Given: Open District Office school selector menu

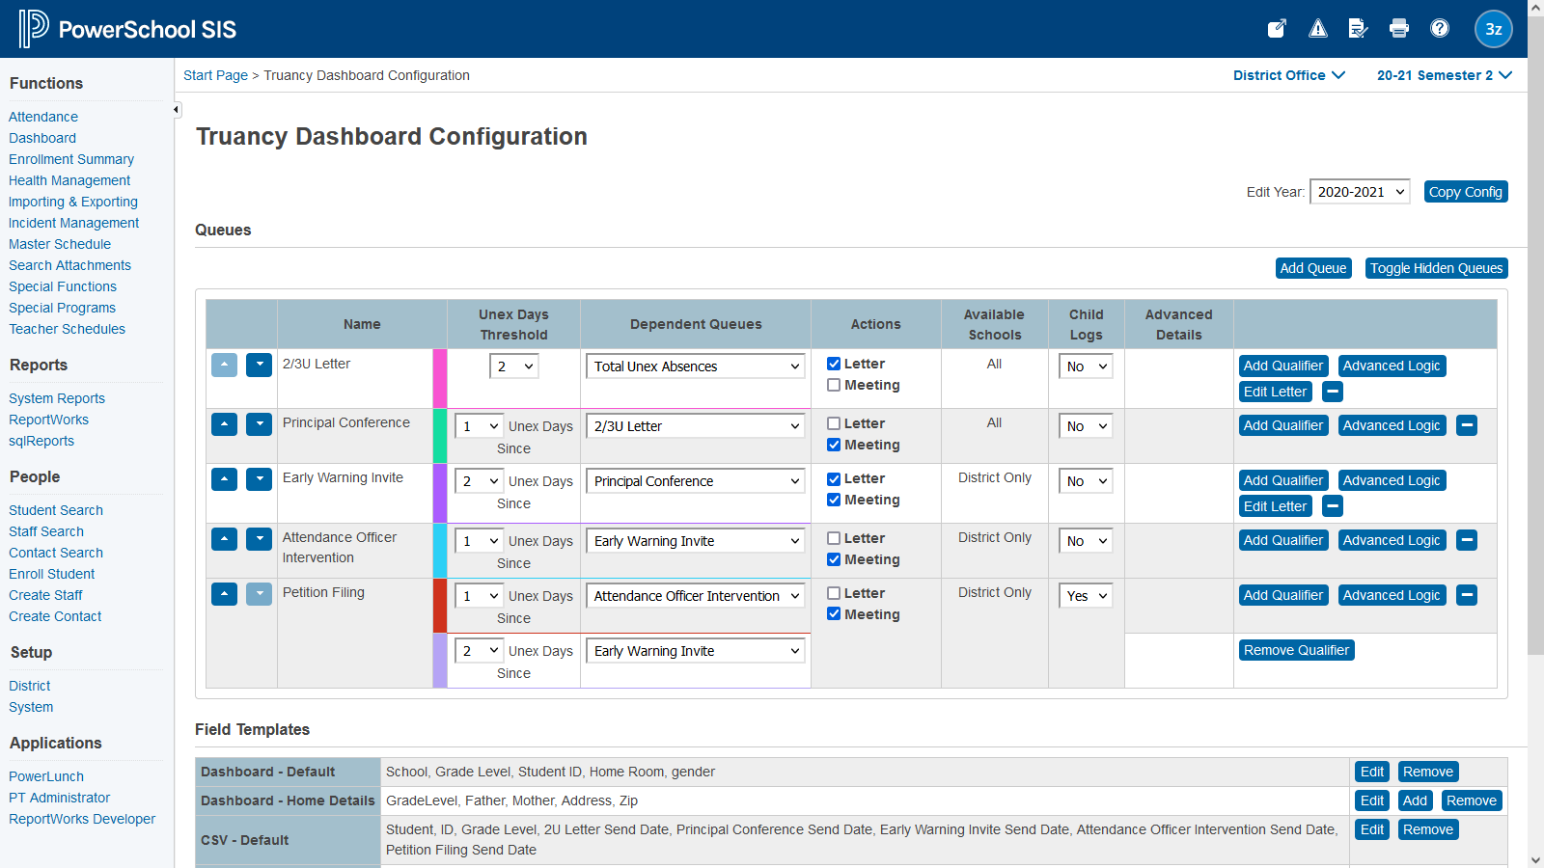Looking at the screenshot, I should click(1288, 75).
